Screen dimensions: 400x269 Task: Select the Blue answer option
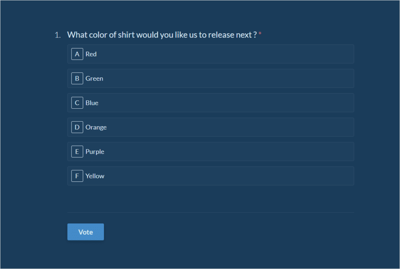(x=211, y=102)
